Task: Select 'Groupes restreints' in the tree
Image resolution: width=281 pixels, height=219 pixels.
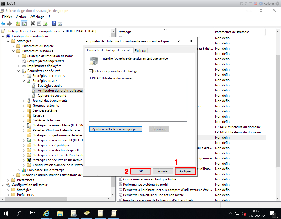Action: click(46, 106)
